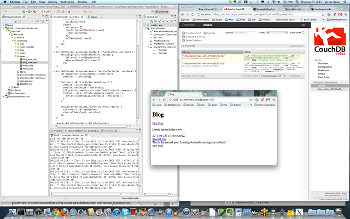
Task: Toggle the Stale views checkbox
Action: (x=303, y=33)
